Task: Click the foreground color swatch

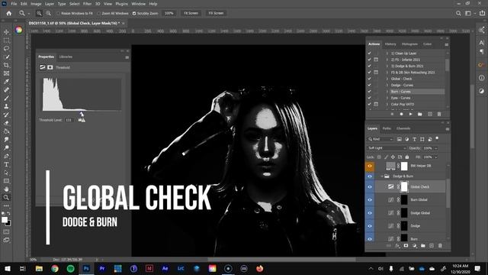Action: click(5, 220)
